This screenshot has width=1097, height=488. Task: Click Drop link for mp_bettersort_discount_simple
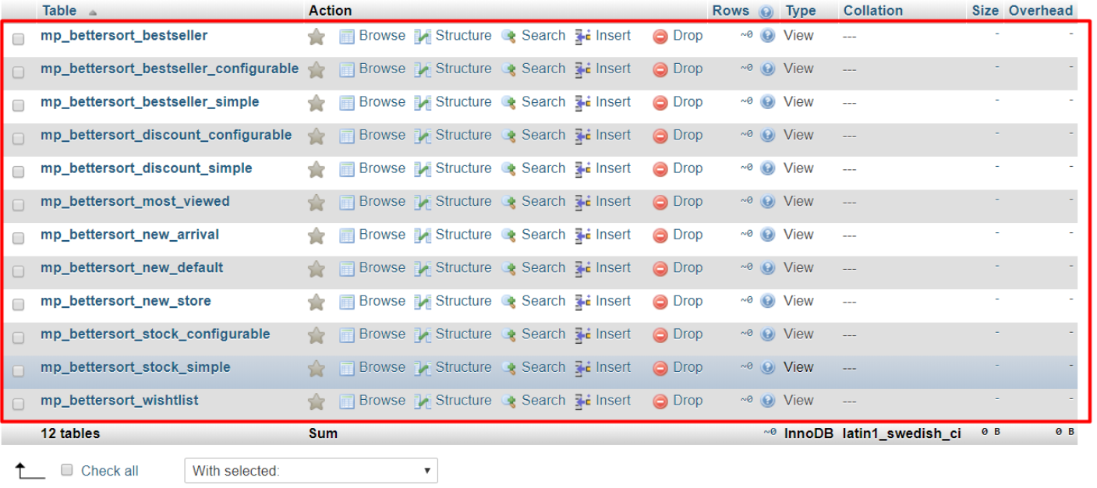[687, 168]
